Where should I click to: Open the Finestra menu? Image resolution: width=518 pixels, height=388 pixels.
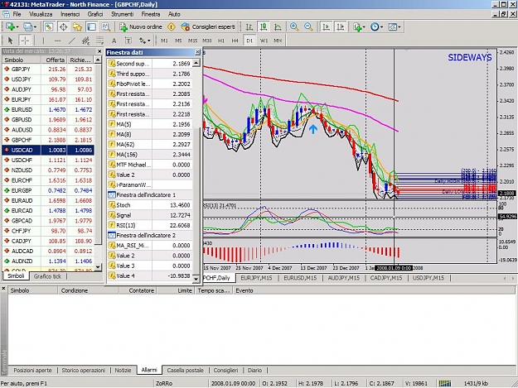[x=151, y=14]
